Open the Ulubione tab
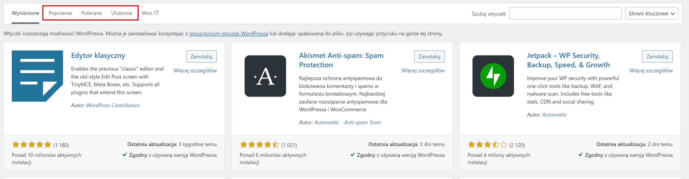 click(x=122, y=13)
